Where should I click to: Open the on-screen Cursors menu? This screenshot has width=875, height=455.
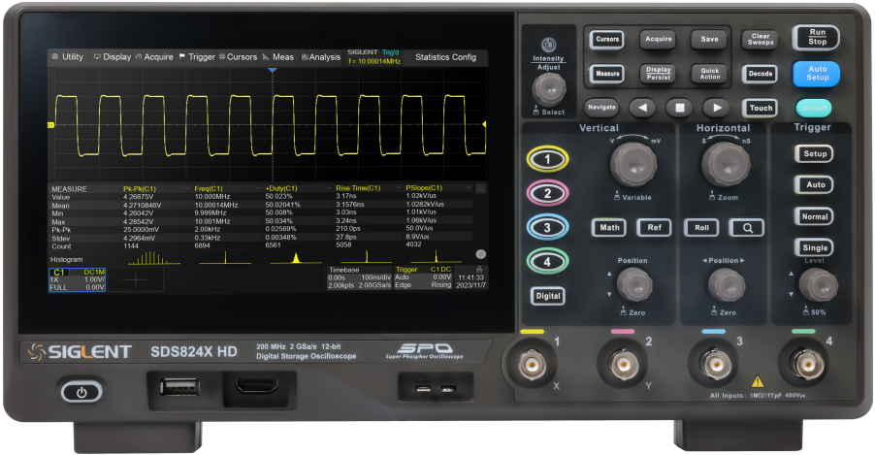238,57
